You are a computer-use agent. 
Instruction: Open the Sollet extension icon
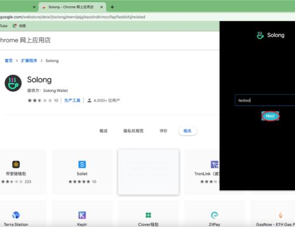82,165
